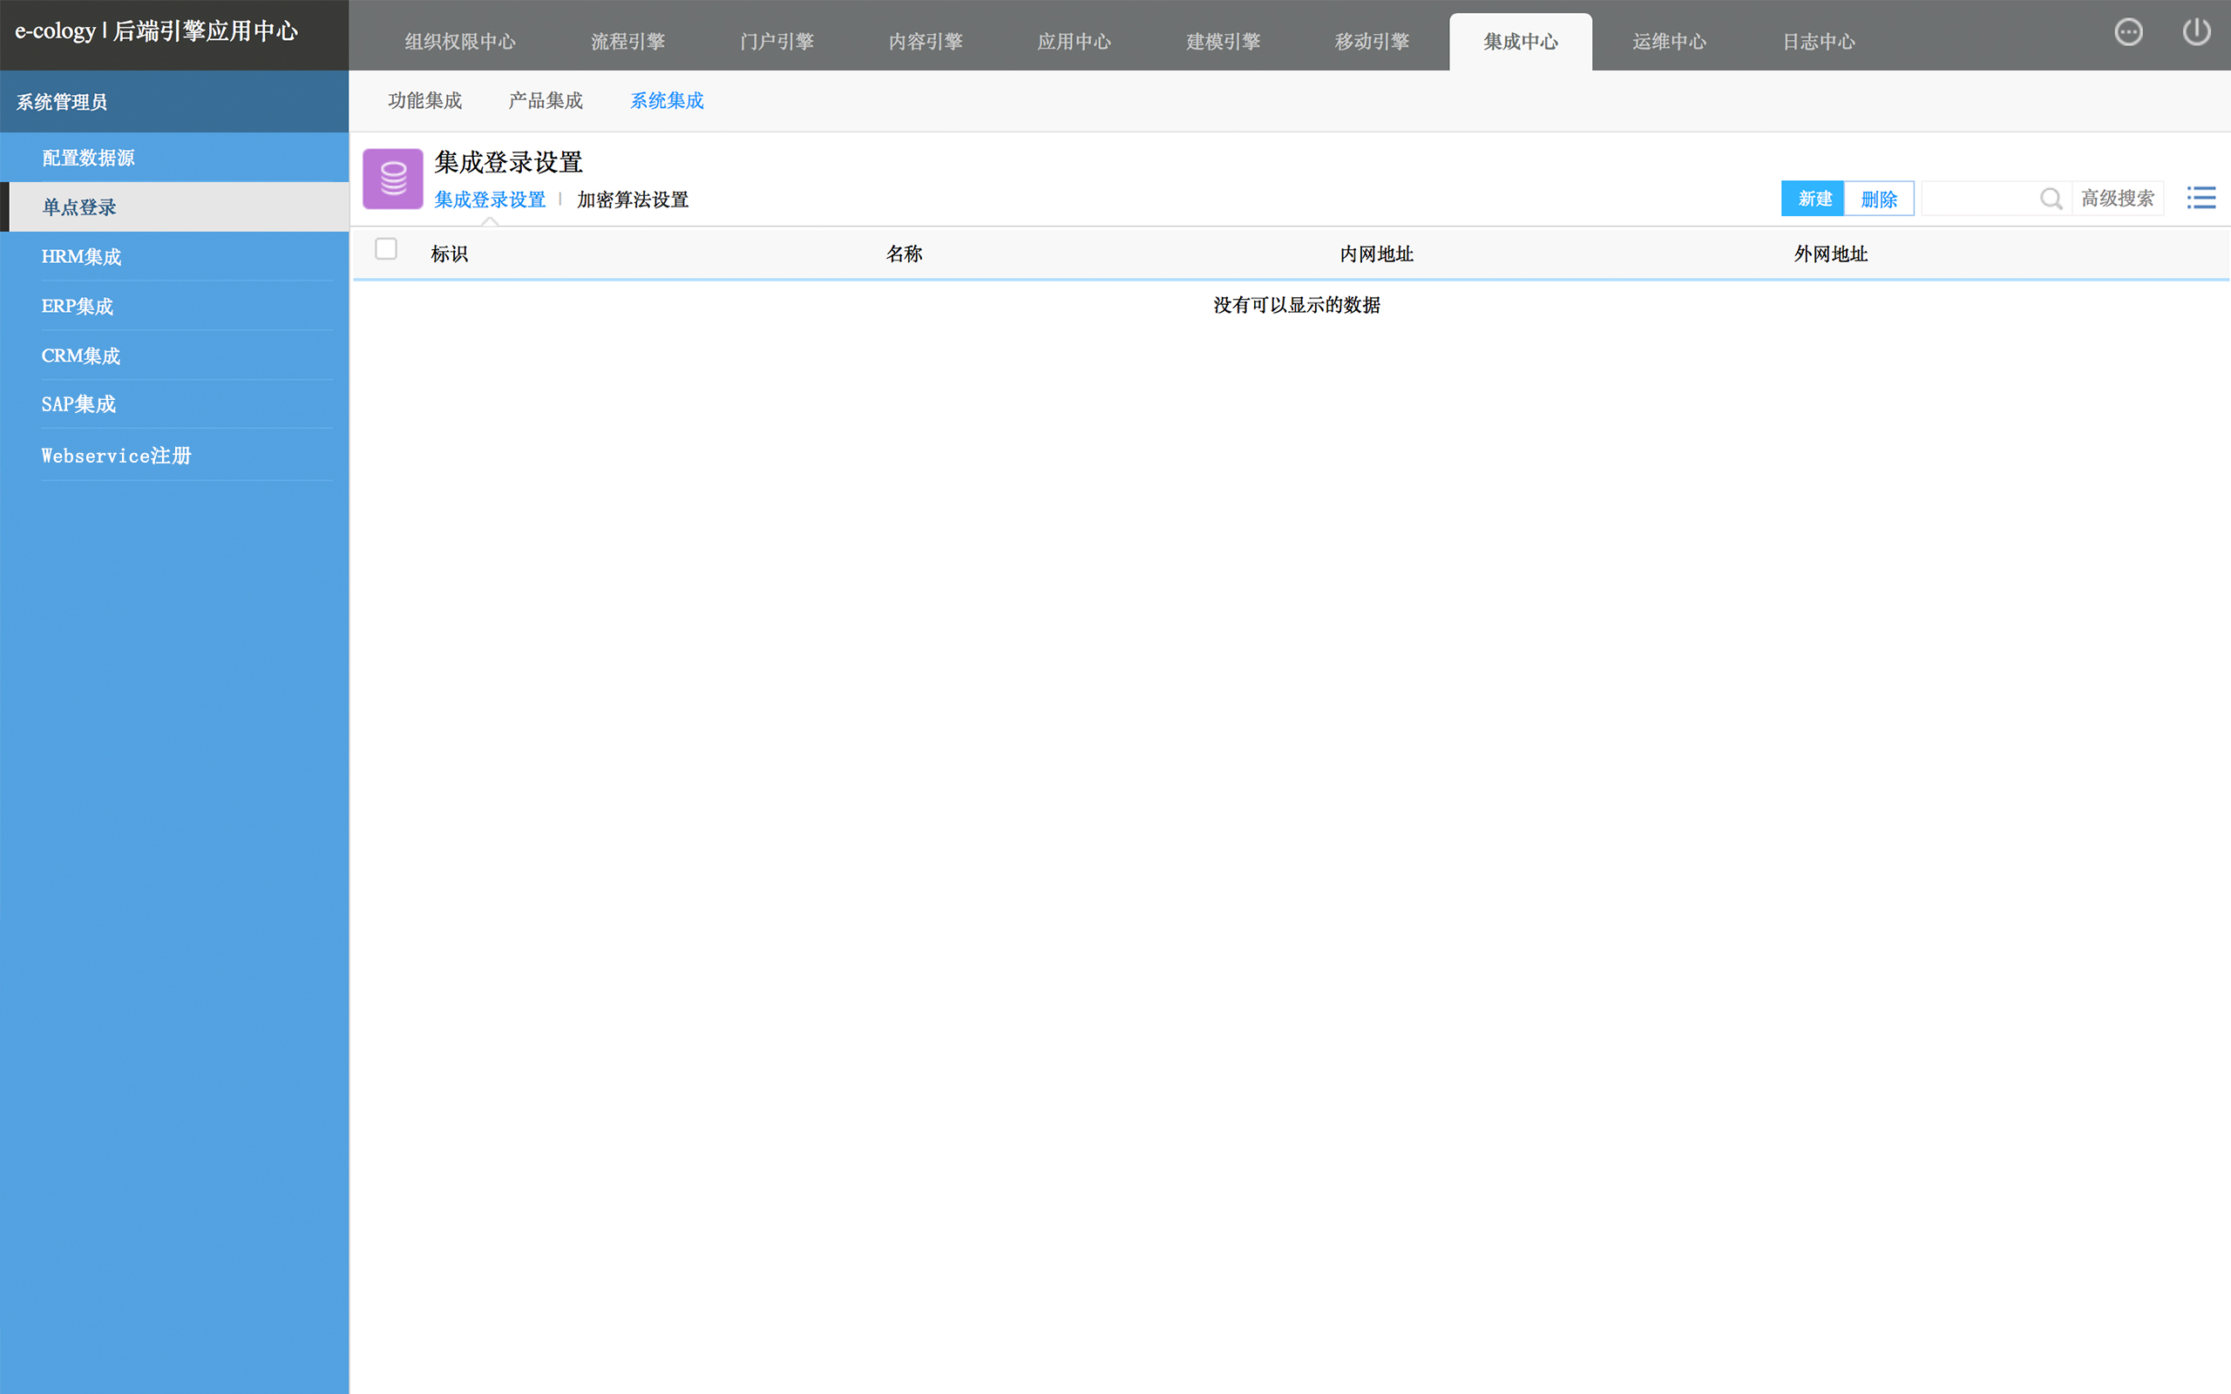2231x1394 pixels.
Task: Toggle the select-all checkbox in header
Action: pos(386,249)
